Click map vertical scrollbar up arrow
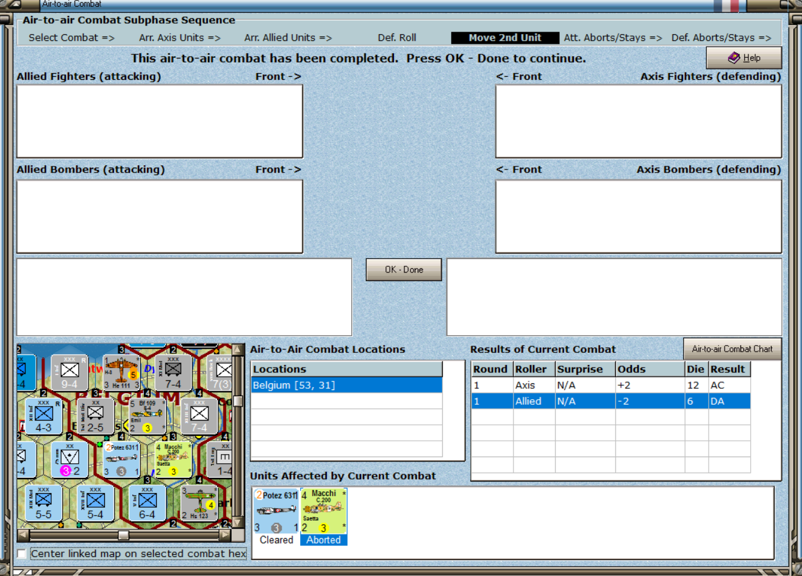The width and height of the screenshot is (802, 576). coord(238,350)
